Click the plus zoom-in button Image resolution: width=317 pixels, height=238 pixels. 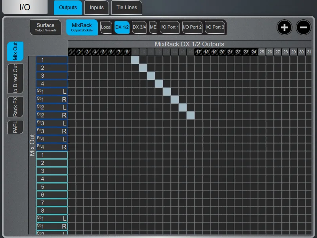point(284,27)
